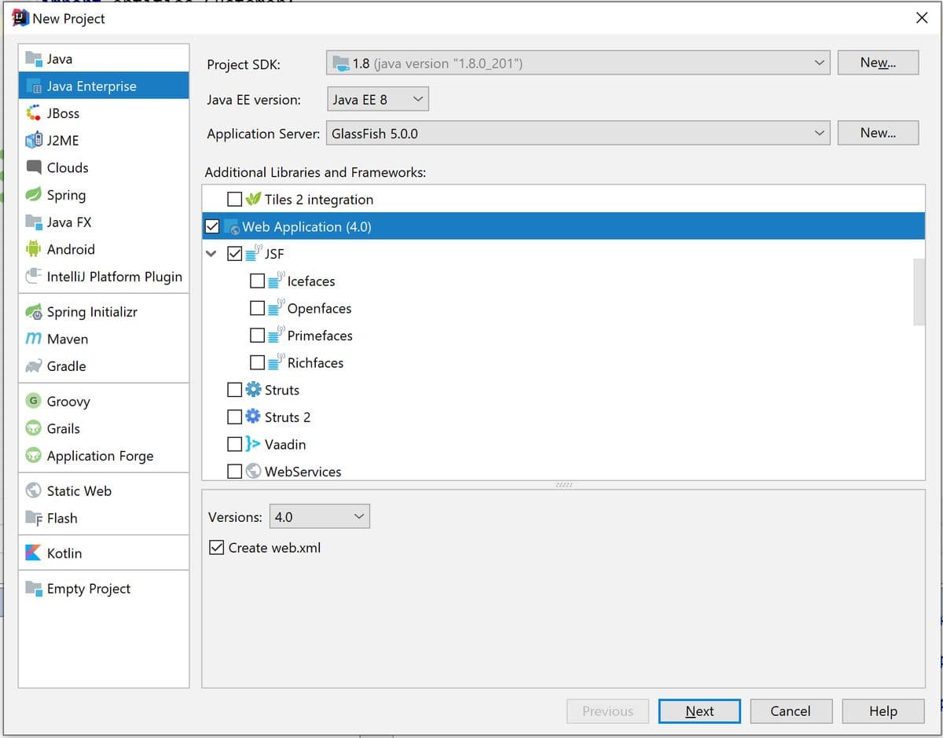Click the Primefaces row label
This screenshot has width=943, height=738.
320,336
